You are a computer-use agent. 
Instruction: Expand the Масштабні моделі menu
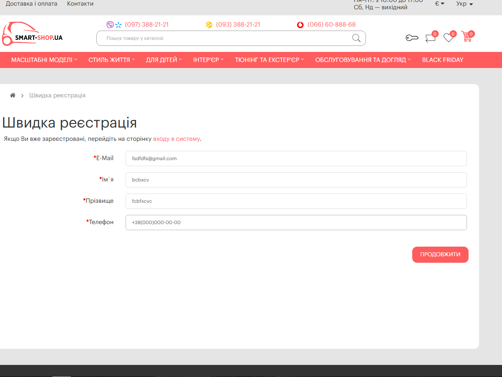click(44, 60)
